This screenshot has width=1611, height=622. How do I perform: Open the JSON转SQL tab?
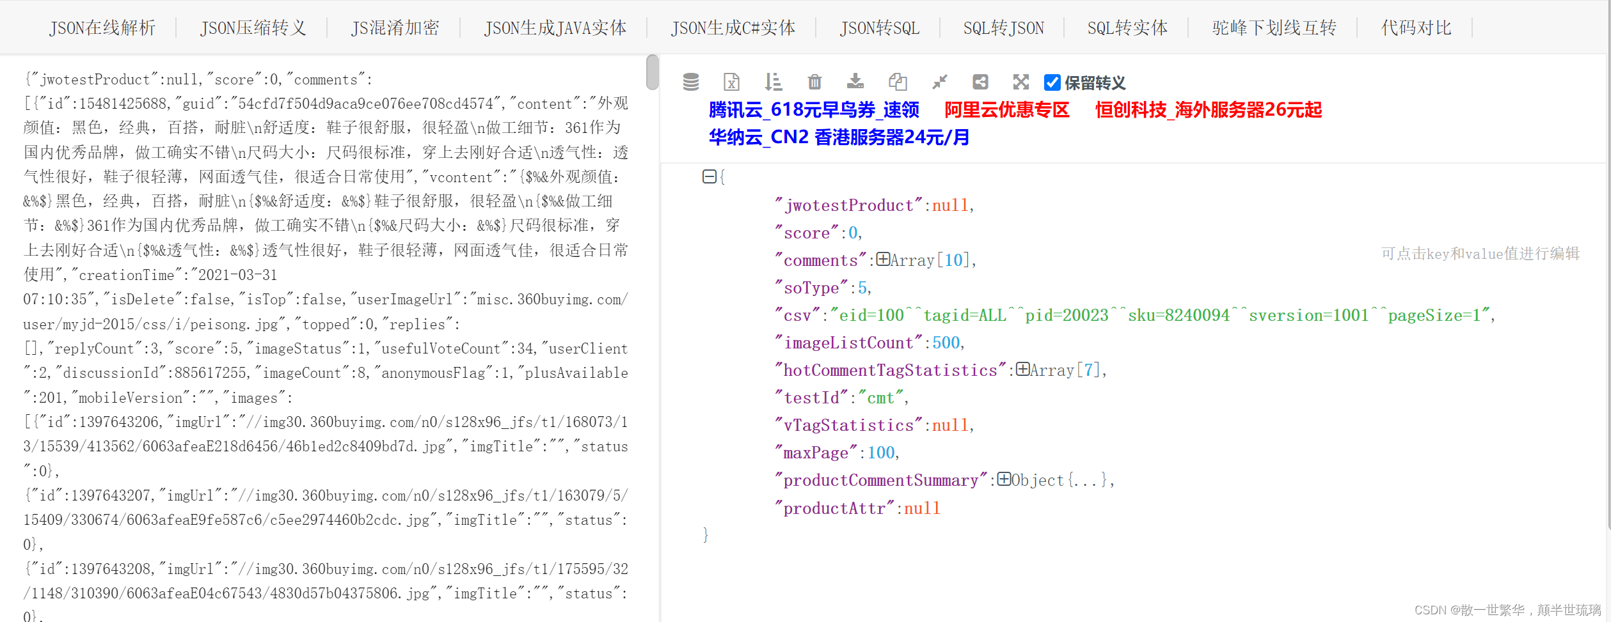pyautogui.click(x=880, y=27)
